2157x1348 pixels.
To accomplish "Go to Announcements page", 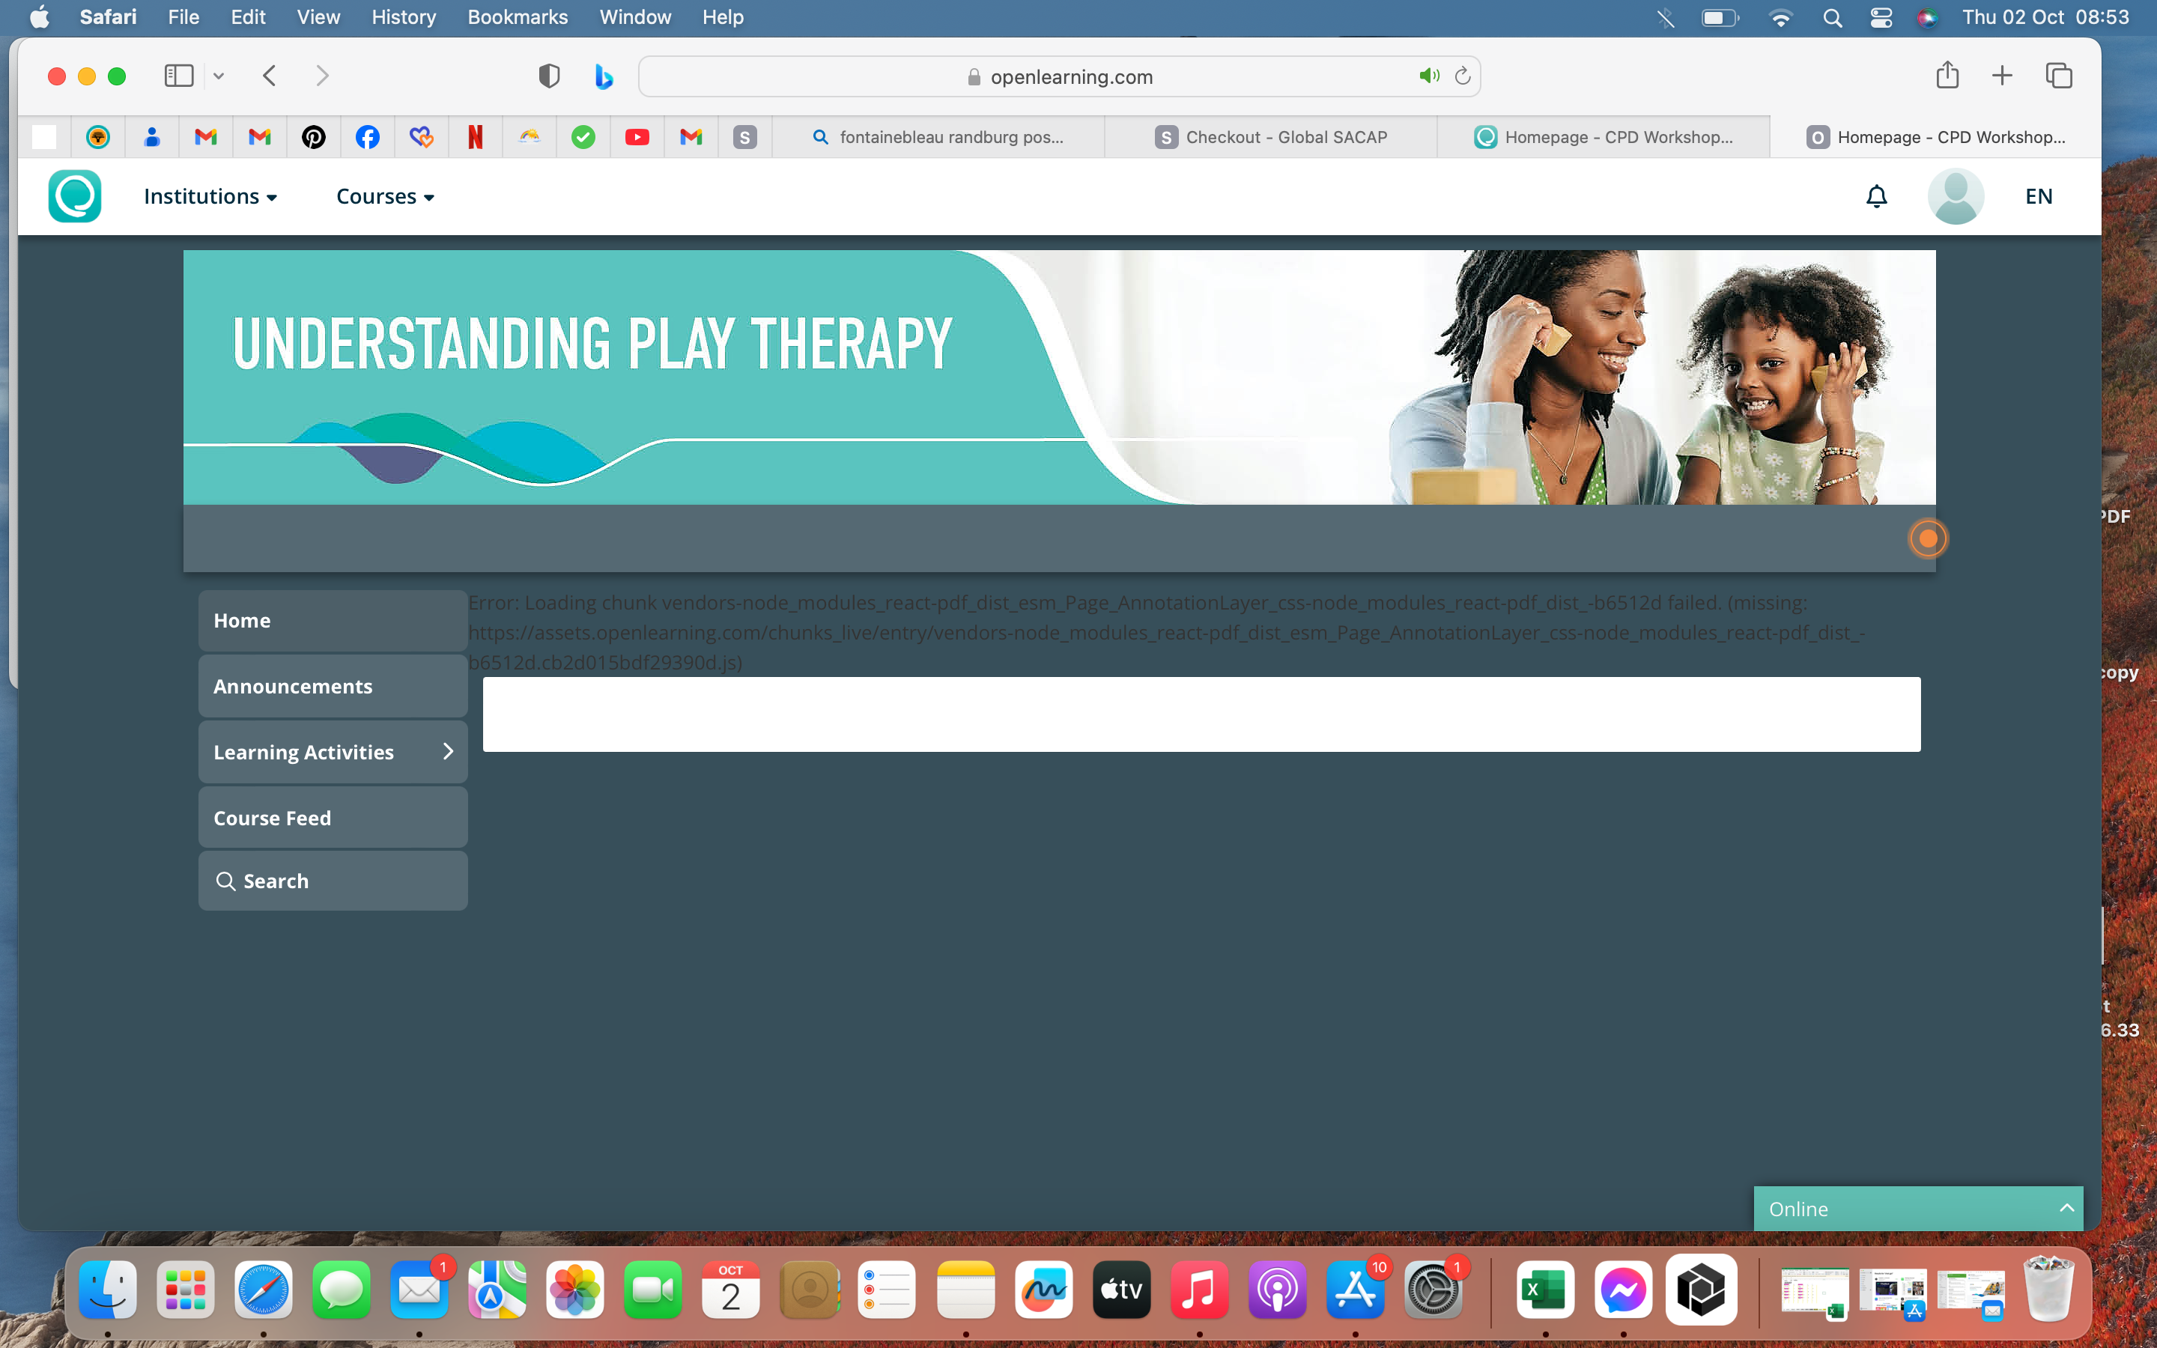I will pos(292,687).
